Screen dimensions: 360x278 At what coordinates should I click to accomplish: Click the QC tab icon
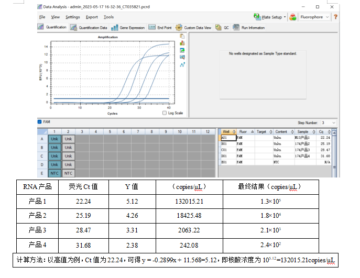coord(218,28)
